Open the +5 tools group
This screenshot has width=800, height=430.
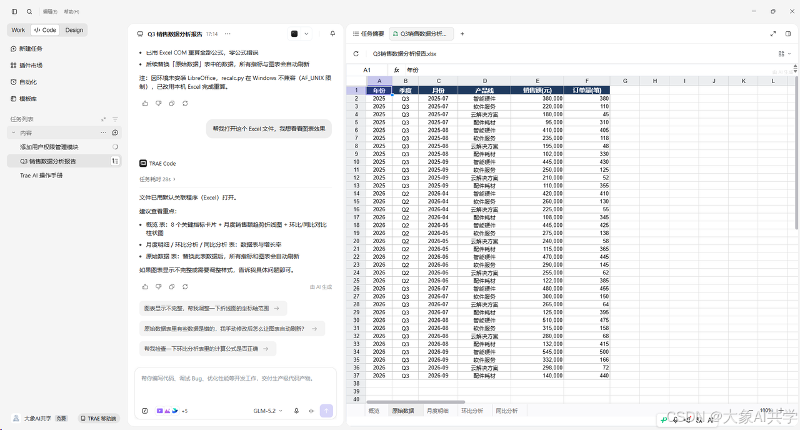[172, 411]
